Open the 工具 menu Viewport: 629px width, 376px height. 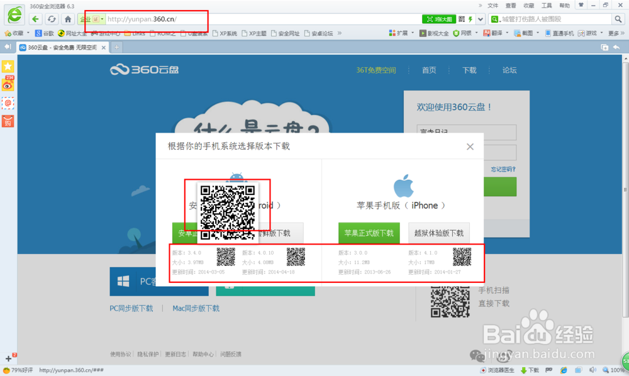click(547, 6)
